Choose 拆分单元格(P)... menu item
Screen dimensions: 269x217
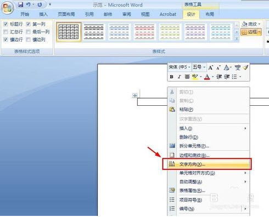click(209, 146)
